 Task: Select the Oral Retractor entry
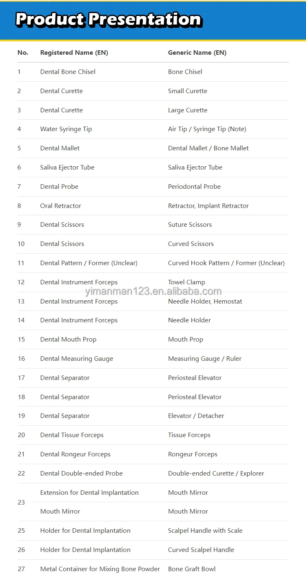(60, 206)
